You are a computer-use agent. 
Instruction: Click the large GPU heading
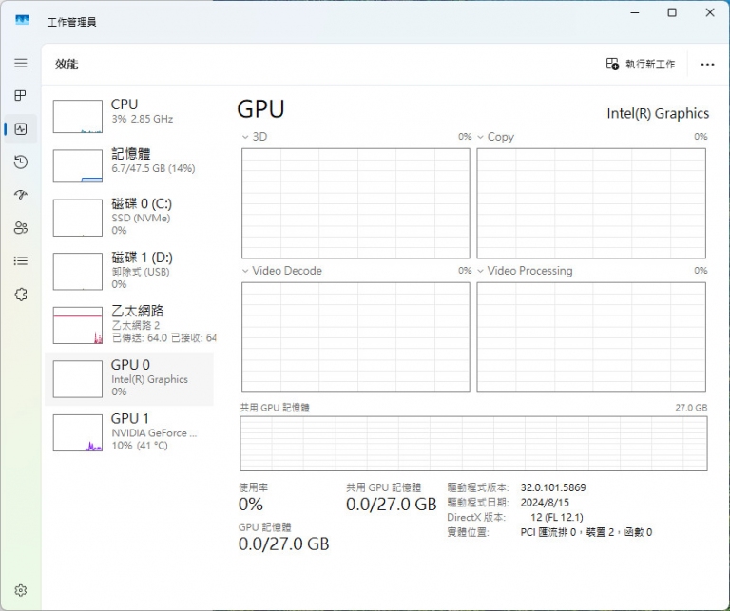[x=260, y=109]
